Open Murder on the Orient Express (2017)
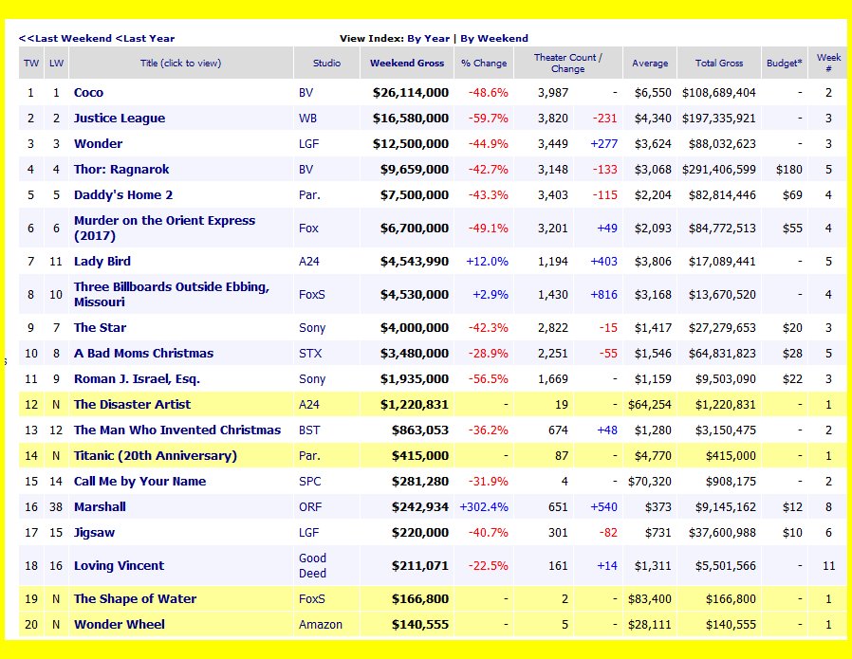 tap(165, 228)
